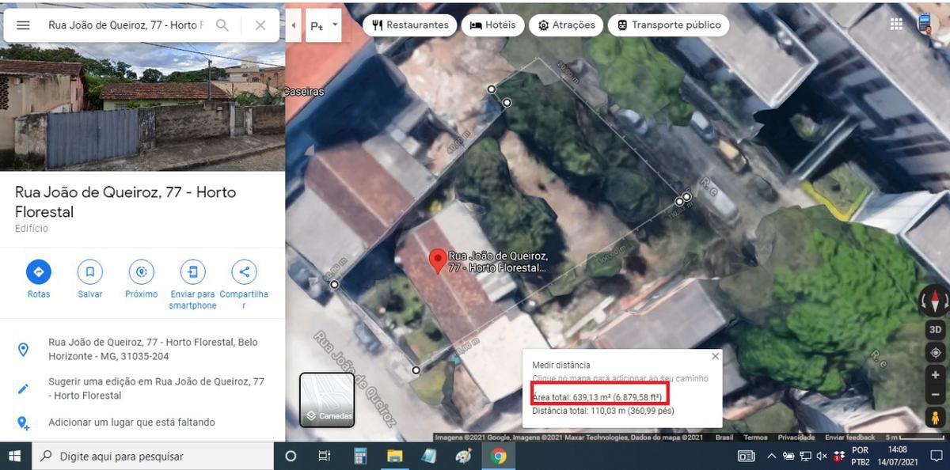
Task: Filter by Restaurantes
Action: (409, 25)
